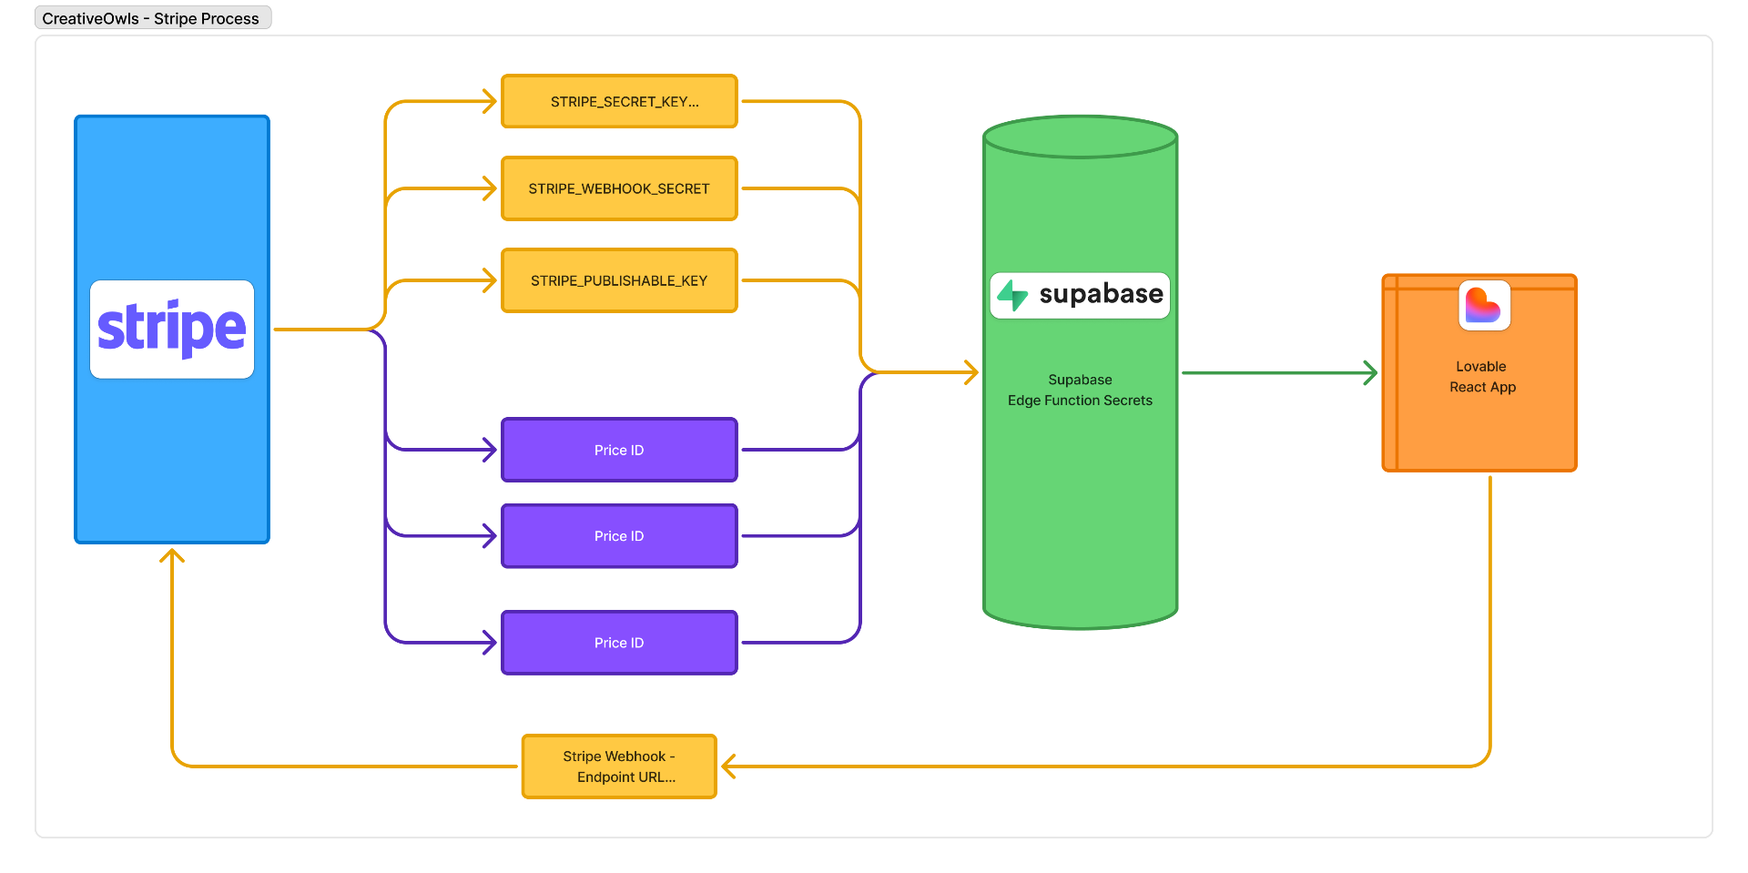The width and height of the screenshot is (1748, 873).
Task: Click the section label CreativeOwls - Stripe Process
Action: click(x=153, y=18)
